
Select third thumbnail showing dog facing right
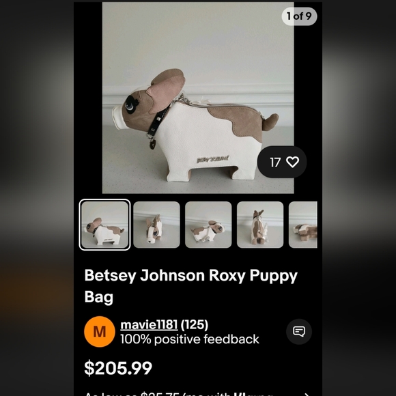pos(208,225)
